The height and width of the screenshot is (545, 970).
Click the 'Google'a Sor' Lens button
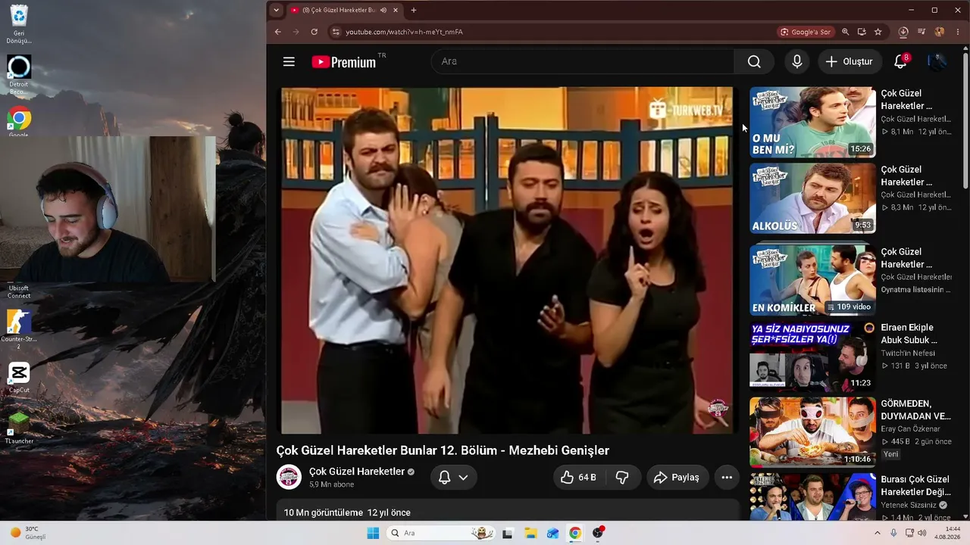coord(805,32)
